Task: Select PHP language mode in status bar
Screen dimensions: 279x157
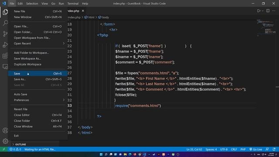Action: 243,149
